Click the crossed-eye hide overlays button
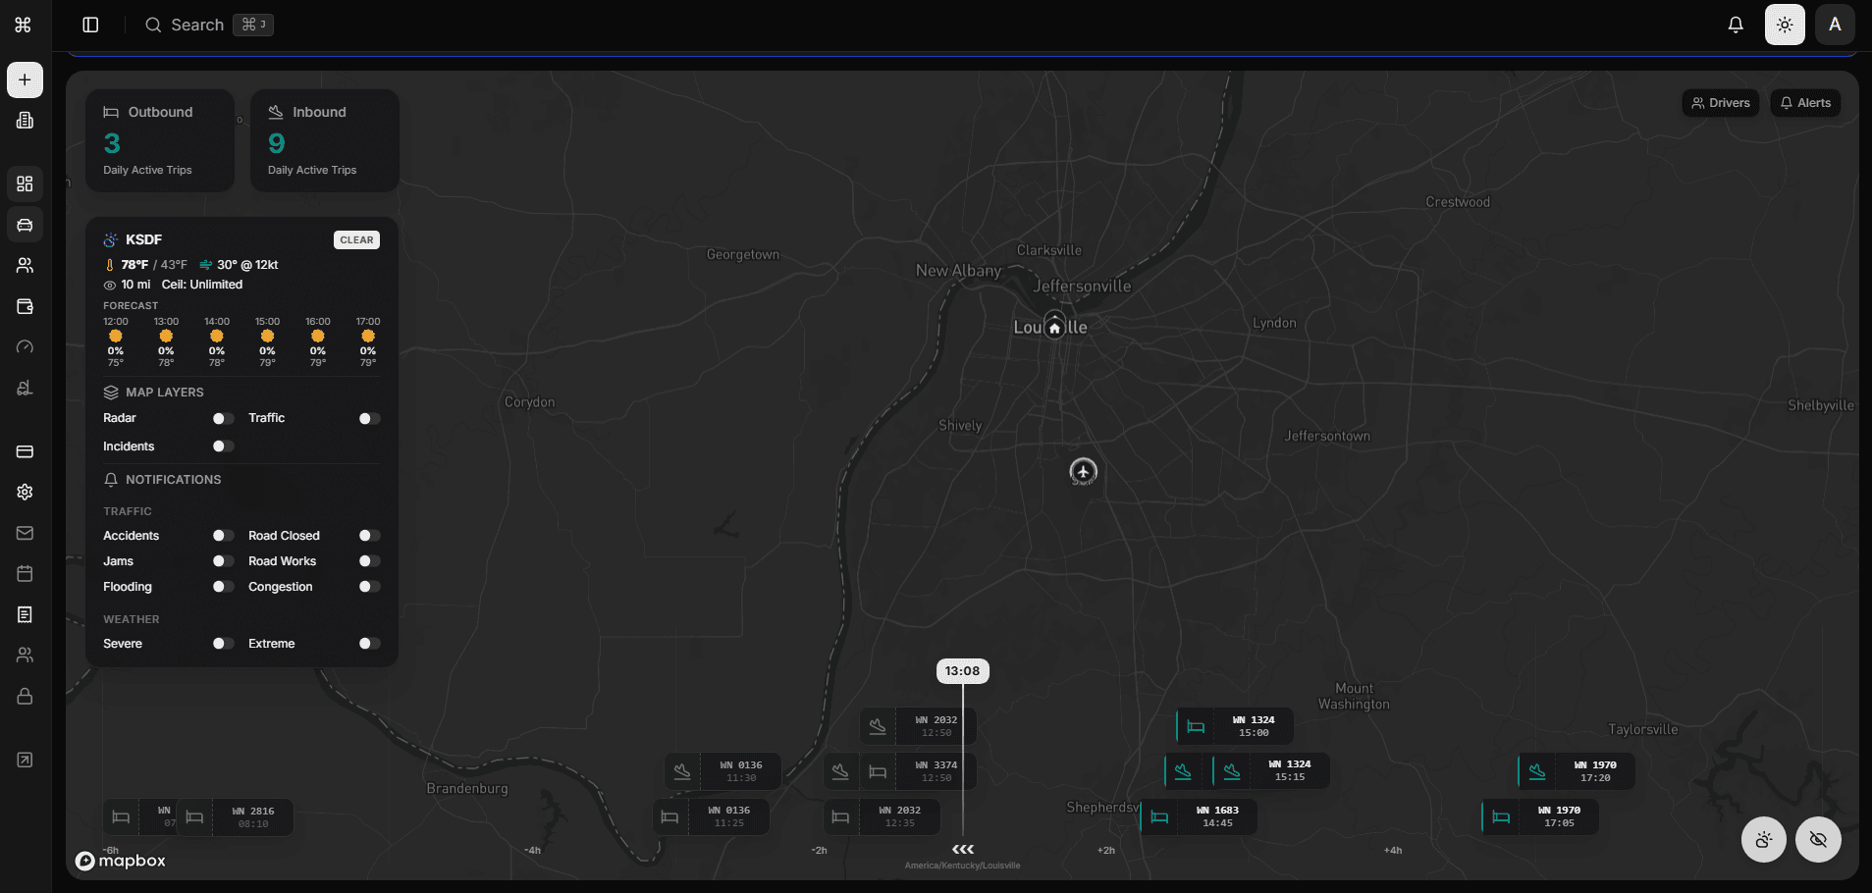Viewport: 1872px width, 893px height. 1818,840
